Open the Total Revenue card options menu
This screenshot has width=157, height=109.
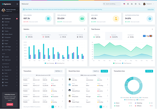tap(152, 29)
